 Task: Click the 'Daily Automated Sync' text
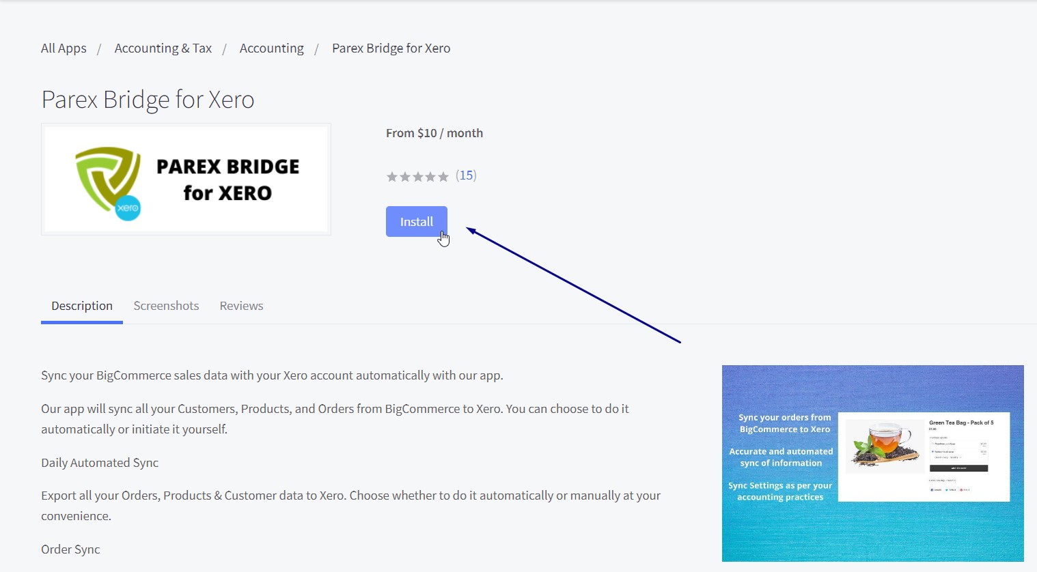click(x=100, y=463)
